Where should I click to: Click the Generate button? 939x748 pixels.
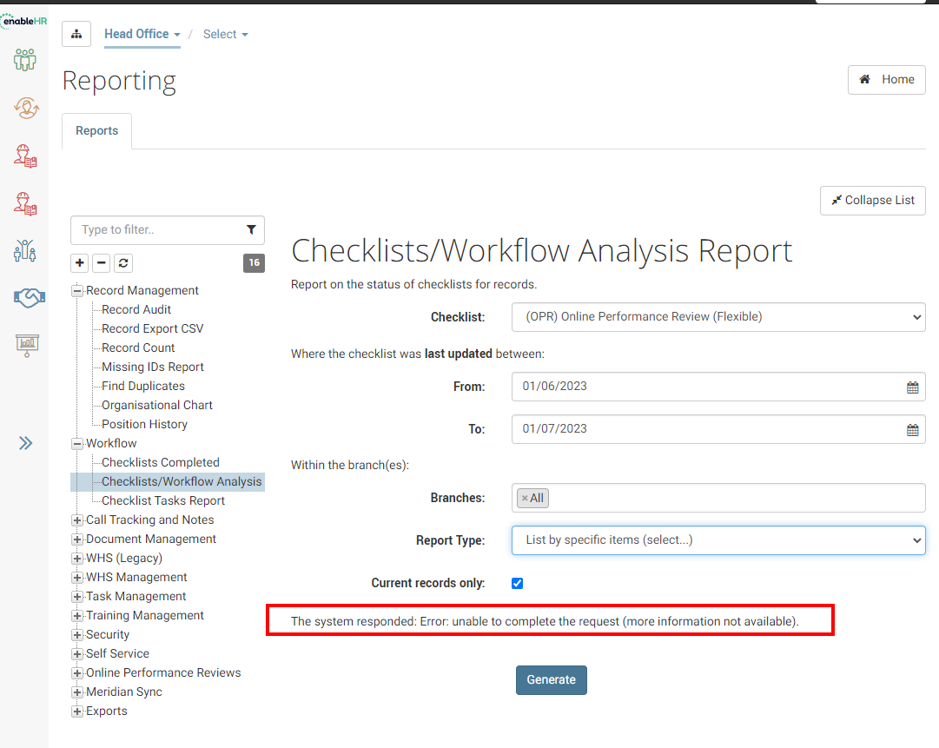coord(551,679)
